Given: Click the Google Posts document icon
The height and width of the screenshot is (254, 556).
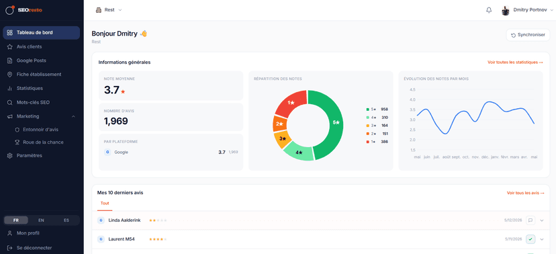Looking at the screenshot, I should click(x=9, y=60).
